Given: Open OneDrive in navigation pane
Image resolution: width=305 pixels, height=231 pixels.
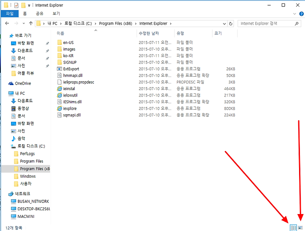Looking at the screenshot, I should click(23, 83).
